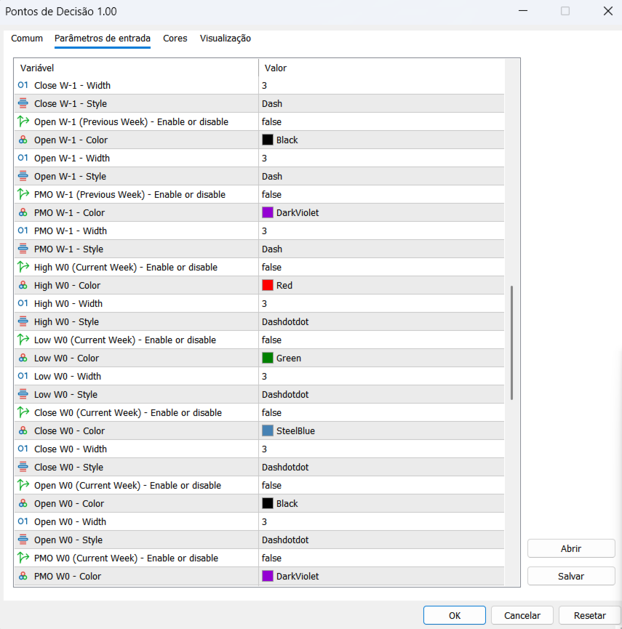Viewport: 622px width, 629px height.
Task: Toggle the High W0 (Current Week) false value
Action: point(271,268)
